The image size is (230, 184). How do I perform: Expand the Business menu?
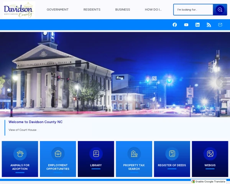coord(123,10)
